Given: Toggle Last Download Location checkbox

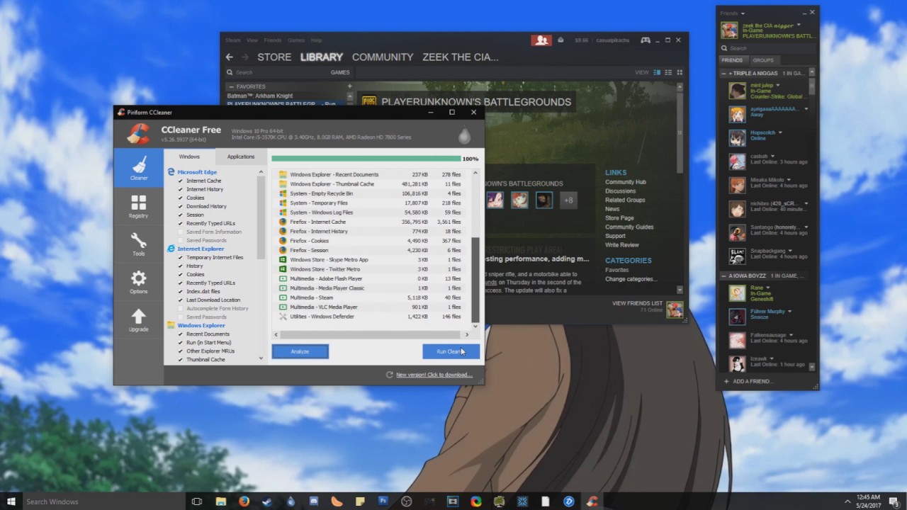Looking at the screenshot, I should (x=181, y=300).
